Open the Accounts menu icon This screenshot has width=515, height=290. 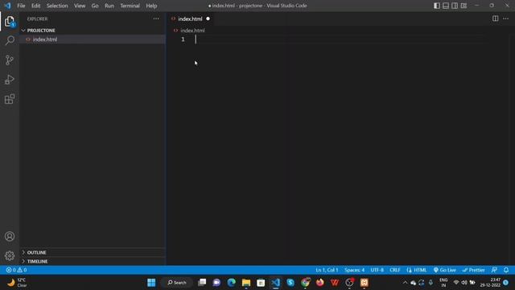pyautogui.click(x=10, y=236)
